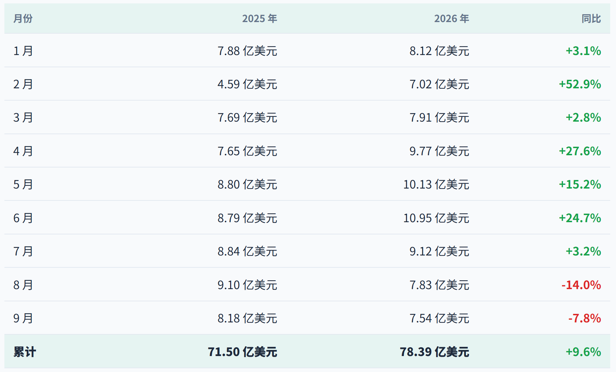Select the +27.6% change value

click(580, 151)
